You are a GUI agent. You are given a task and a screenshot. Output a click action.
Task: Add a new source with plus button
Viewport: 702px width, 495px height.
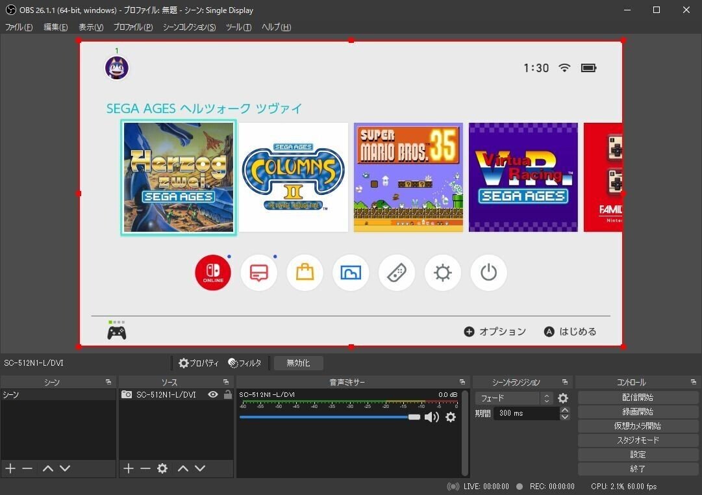tap(129, 468)
